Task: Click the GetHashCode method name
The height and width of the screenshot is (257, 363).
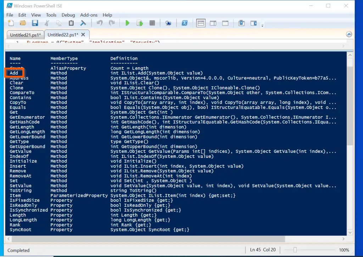Action: tap(24, 122)
